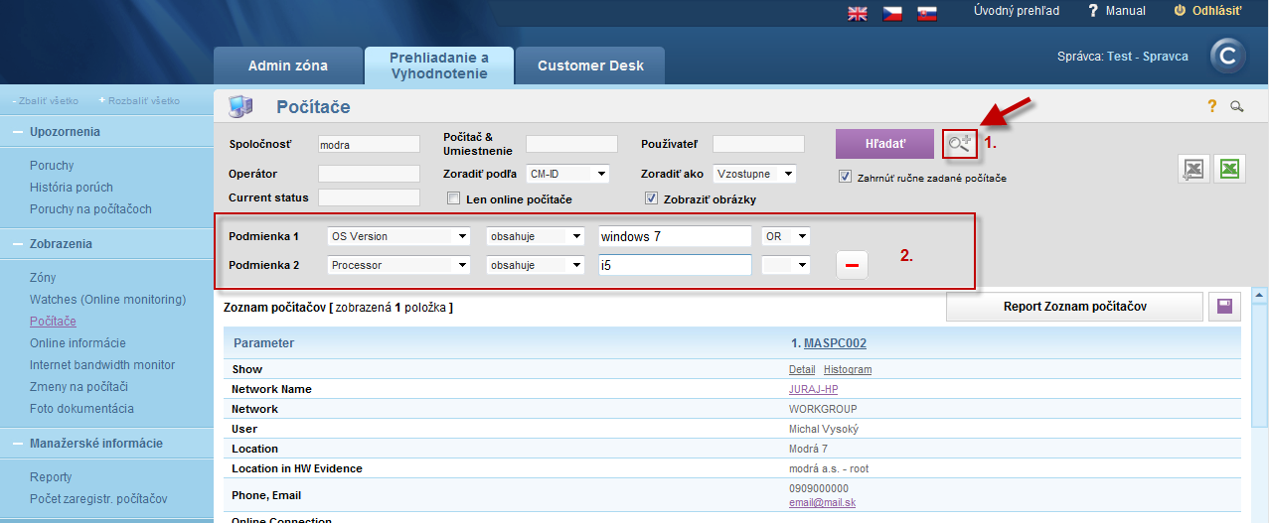Open Poruchy in sidebar
The image size is (1270, 523).
pos(52,166)
